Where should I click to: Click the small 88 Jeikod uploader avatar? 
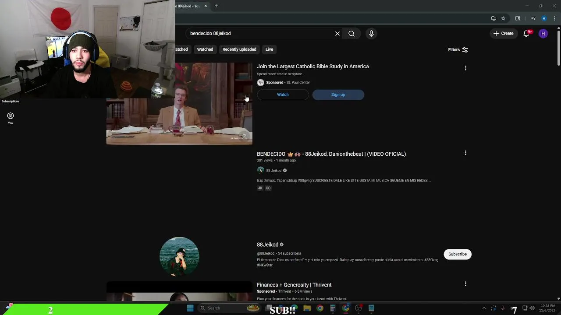pyautogui.click(x=260, y=170)
